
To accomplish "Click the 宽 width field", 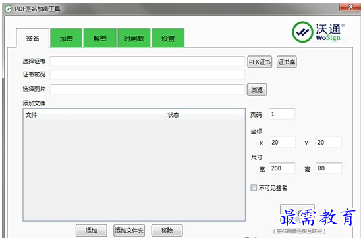I will click(x=282, y=168).
